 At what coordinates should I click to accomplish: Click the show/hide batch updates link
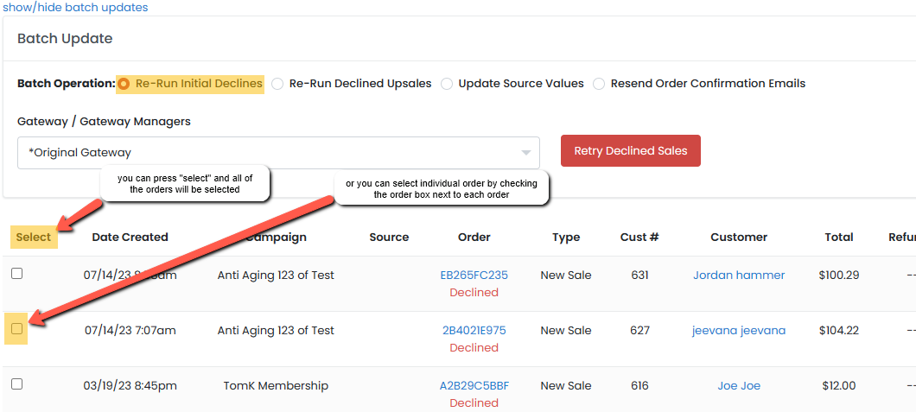[x=74, y=8]
